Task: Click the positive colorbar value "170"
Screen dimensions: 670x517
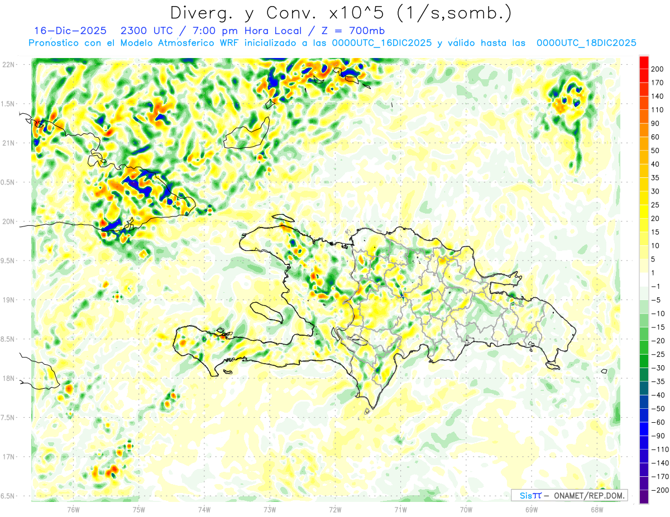Action: [x=657, y=83]
